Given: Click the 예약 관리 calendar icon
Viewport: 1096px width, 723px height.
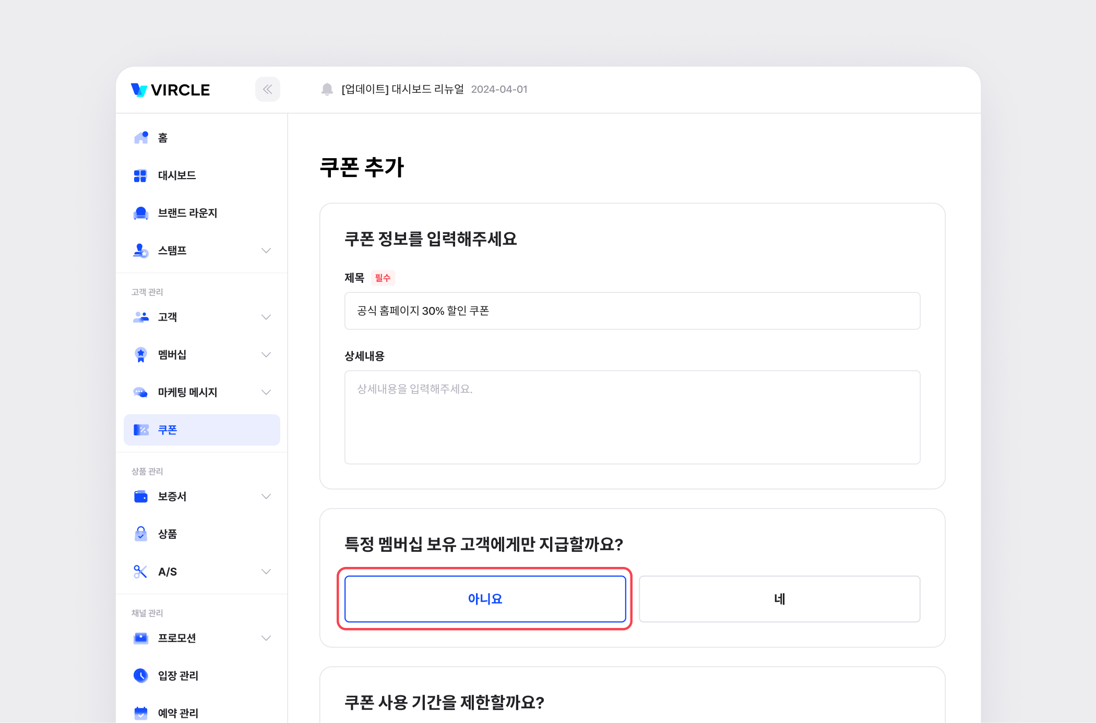Looking at the screenshot, I should coord(141,713).
